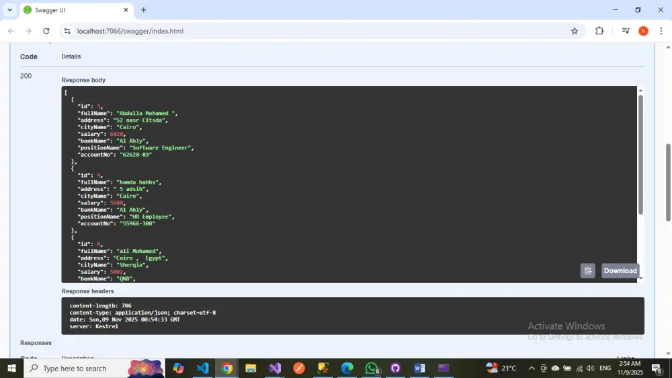Select the "Cairo , Egypt" address value
Image resolution: width=672 pixels, height=378 pixels.
tap(139, 258)
